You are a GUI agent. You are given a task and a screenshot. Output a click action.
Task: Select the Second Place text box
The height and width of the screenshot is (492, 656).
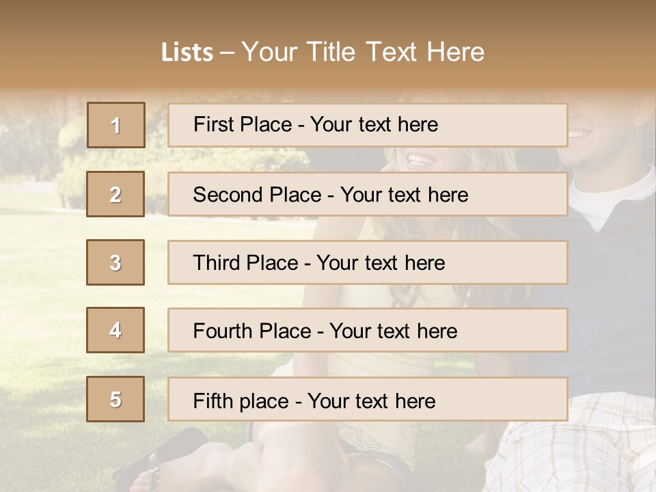[368, 194]
